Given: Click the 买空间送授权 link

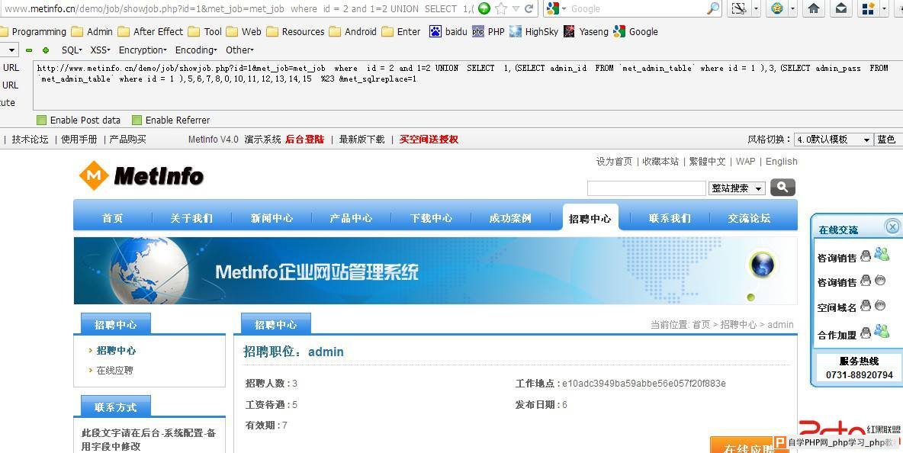Looking at the screenshot, I should [429, 140].
